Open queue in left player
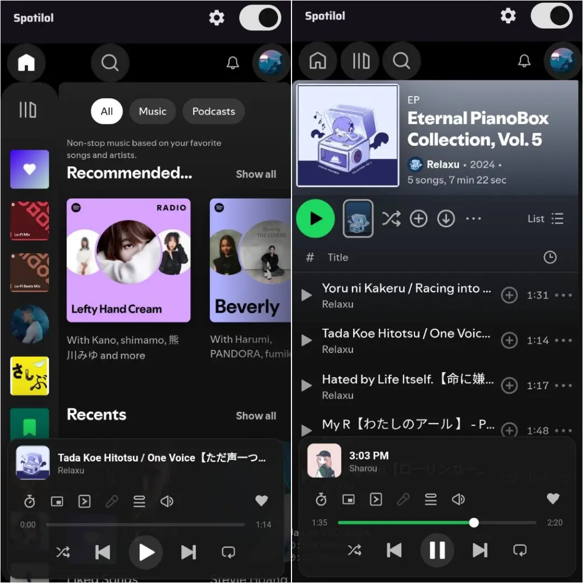The height and width of the screenshot is (583, 583). (x=139, y=501)
